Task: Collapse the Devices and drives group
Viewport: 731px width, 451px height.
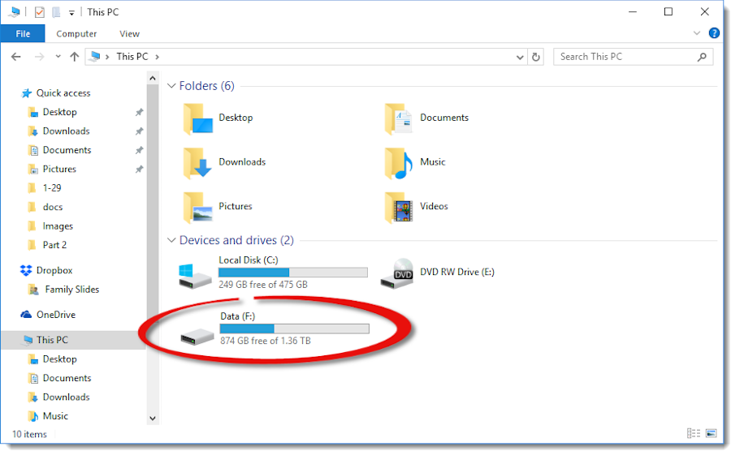Action: coord(171,240)
